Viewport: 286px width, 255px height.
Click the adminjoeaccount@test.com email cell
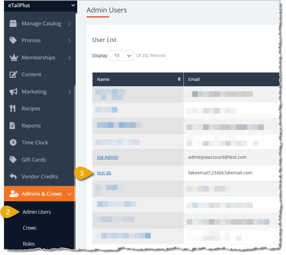[218, 158]
